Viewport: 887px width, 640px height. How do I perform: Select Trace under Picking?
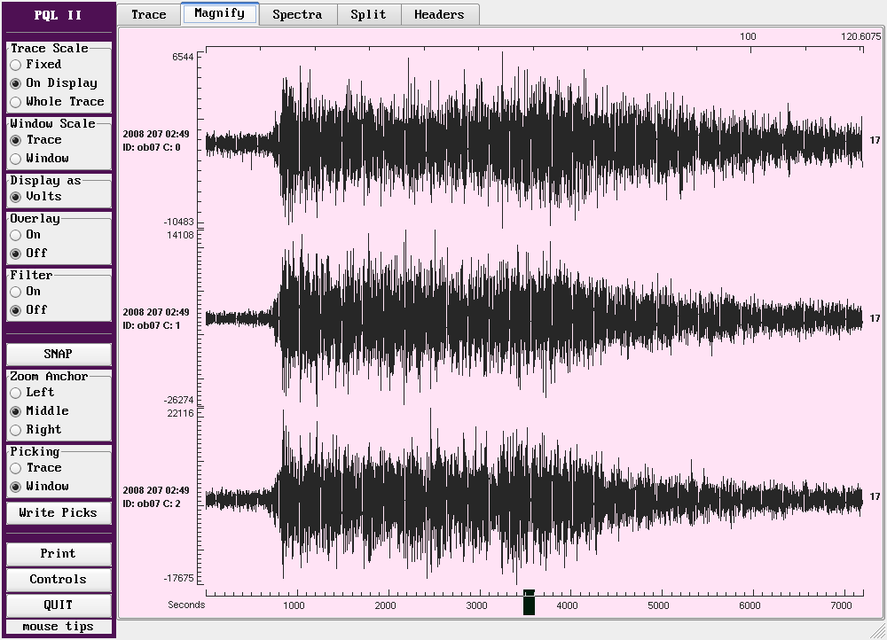[x=16, y=468]
